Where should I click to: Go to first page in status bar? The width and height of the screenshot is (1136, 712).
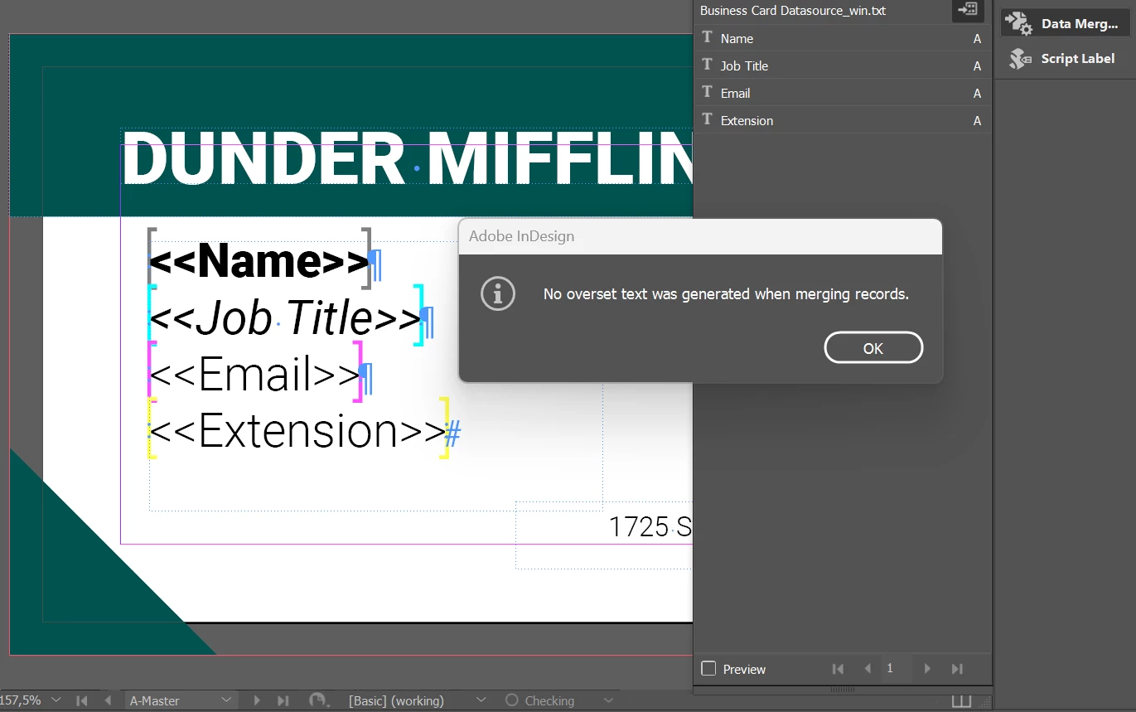[81, 700]
